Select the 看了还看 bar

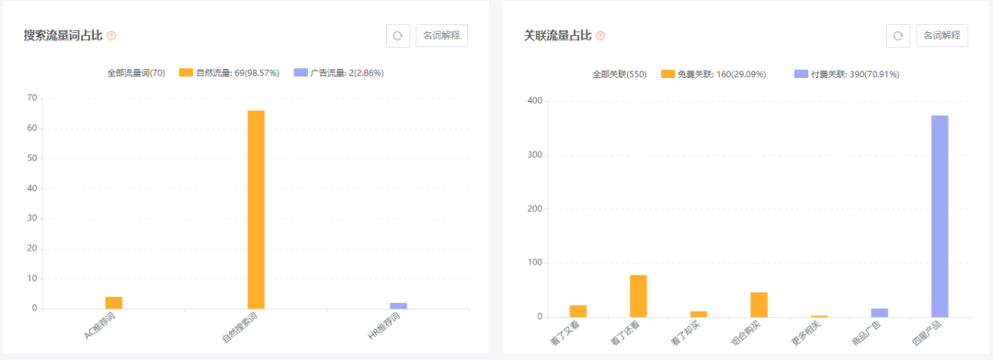[x=638, y=296]
